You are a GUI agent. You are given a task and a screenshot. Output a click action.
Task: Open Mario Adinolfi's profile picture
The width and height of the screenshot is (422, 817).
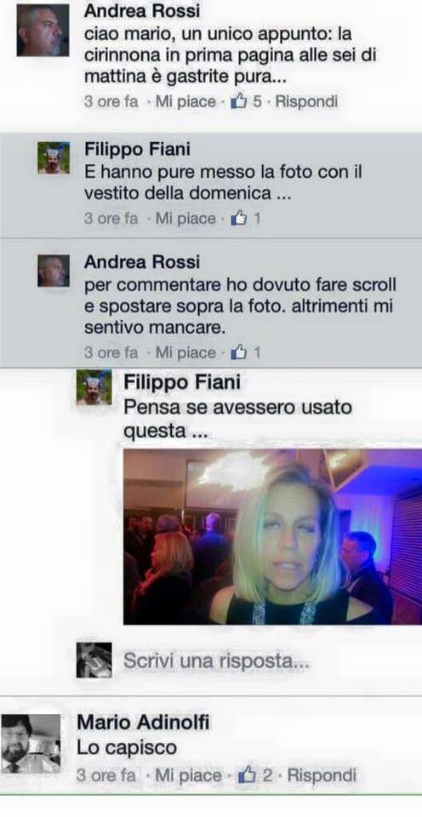click(31, 744)
